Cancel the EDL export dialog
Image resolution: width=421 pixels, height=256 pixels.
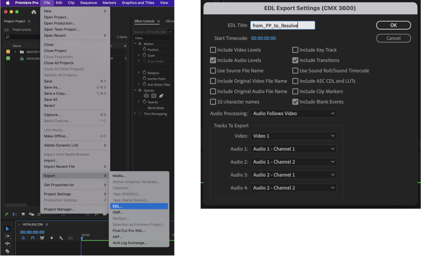coord(393,38)
